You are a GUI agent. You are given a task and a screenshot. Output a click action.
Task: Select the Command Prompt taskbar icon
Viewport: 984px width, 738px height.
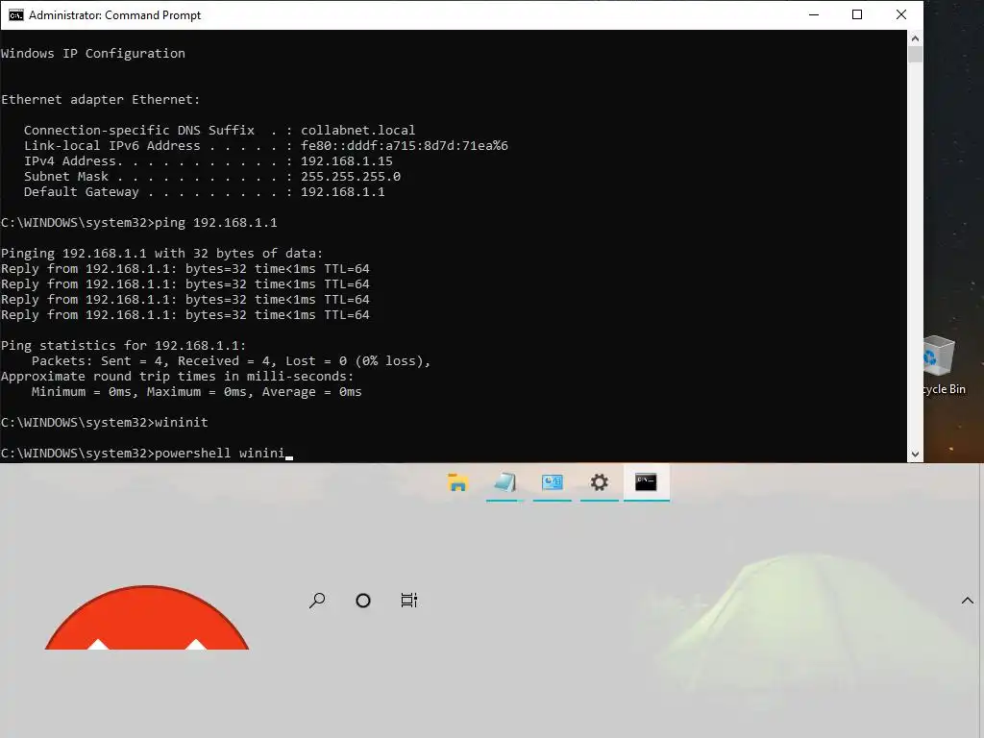coord(646,482)
